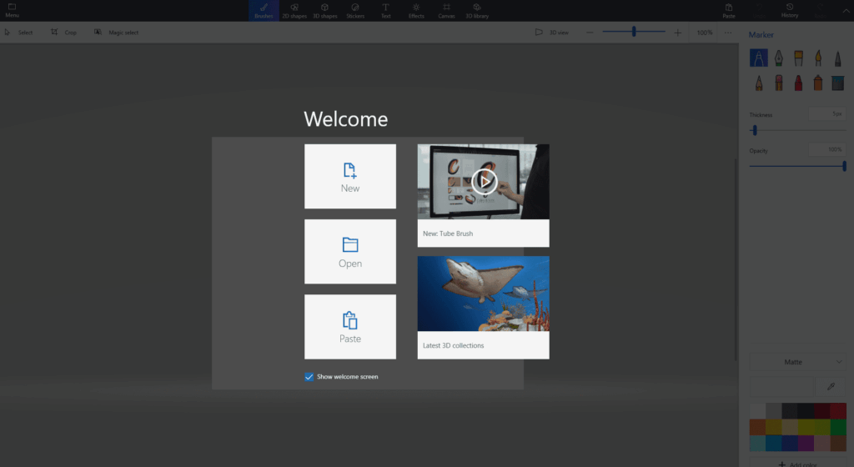854x467 pixels.
Task: Click the current color preview box
Action: click(782, 386)
